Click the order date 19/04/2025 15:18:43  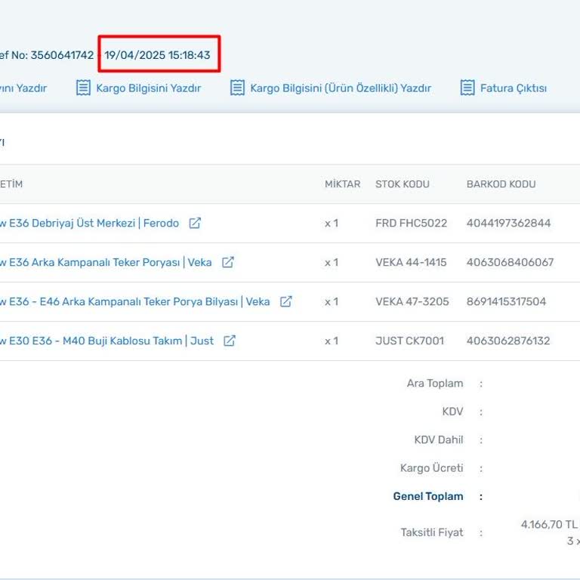(158, 55)
